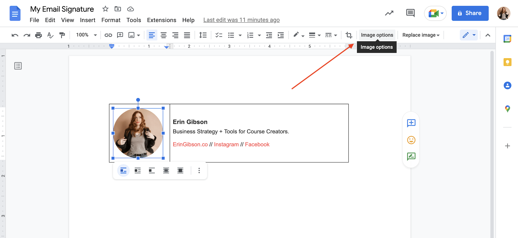Select the Paint format tool
Screen dimensions: 518x238
[x=62, y=35]
